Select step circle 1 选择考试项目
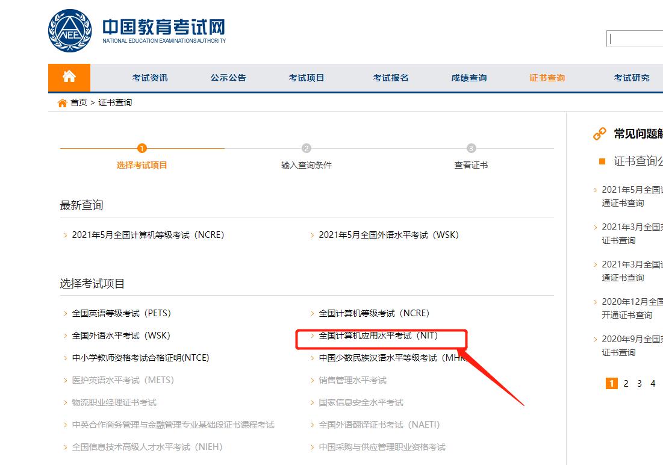The height and width of the screenshot is (465, 663). tap(142, 147)
